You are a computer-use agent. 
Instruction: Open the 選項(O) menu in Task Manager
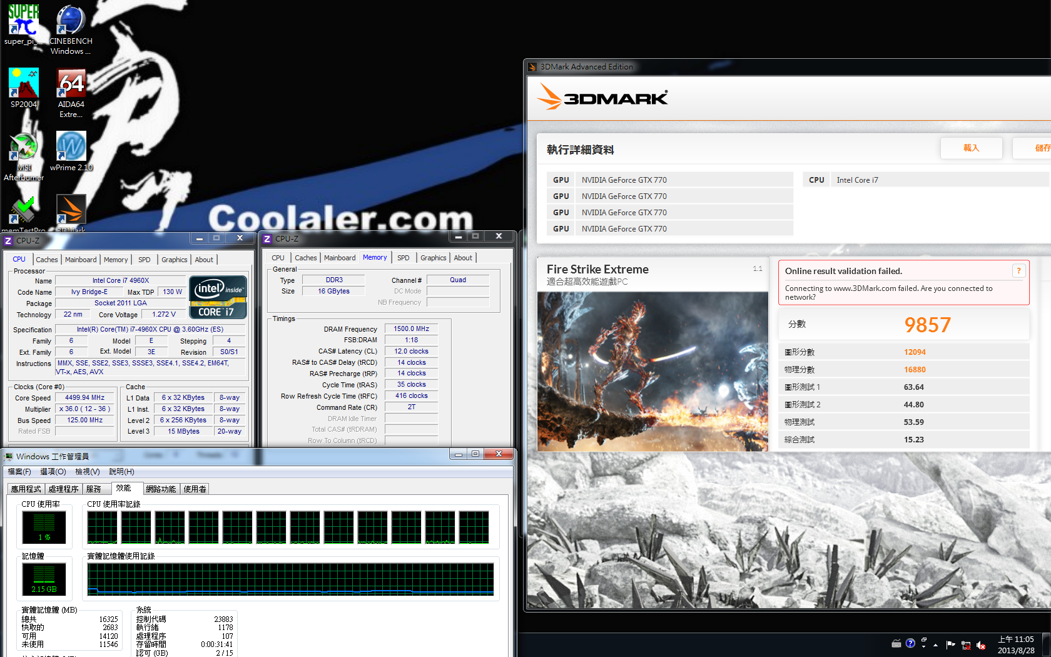53,472
